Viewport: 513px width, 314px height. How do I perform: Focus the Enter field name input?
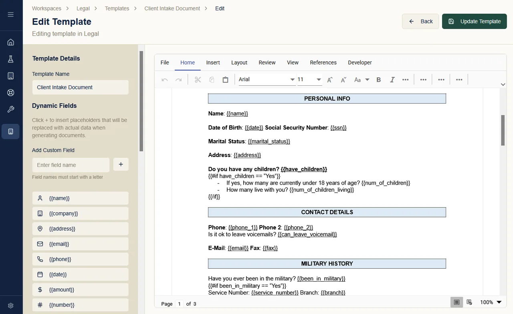(71, 165)
